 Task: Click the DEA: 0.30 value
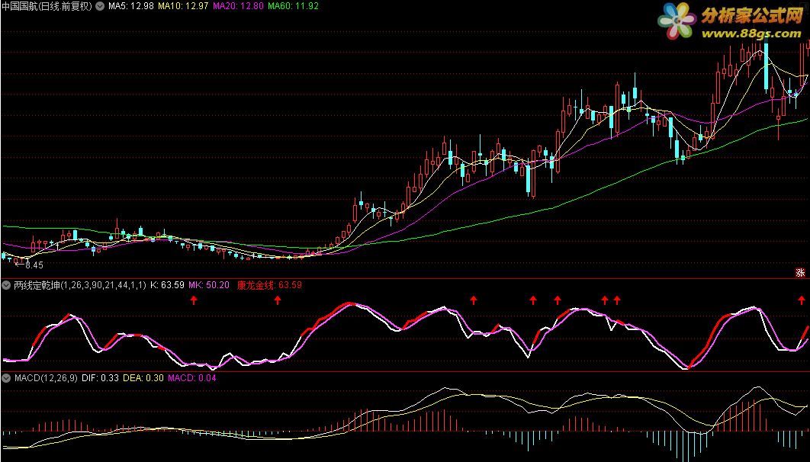(x=143, y=378)
